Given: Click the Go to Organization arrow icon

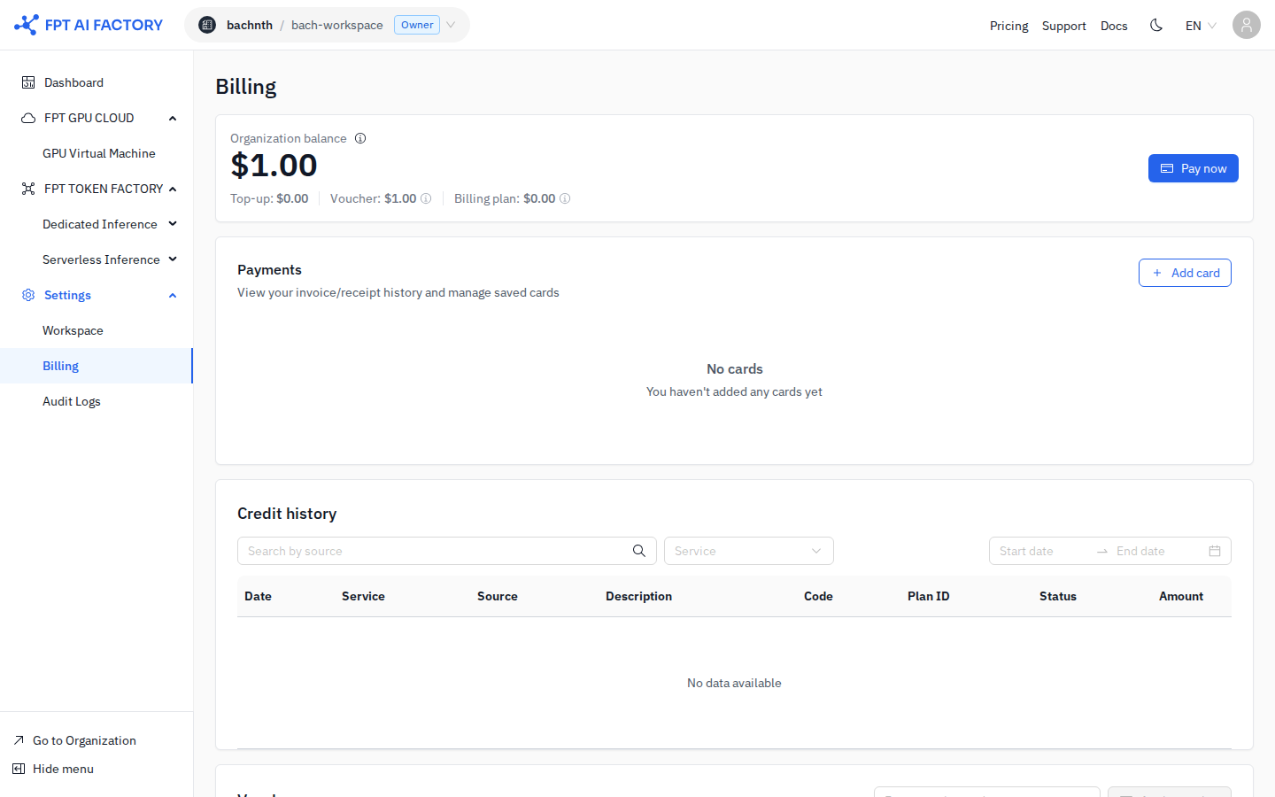Looking at the screenshot, I should [x=19, y=739].
